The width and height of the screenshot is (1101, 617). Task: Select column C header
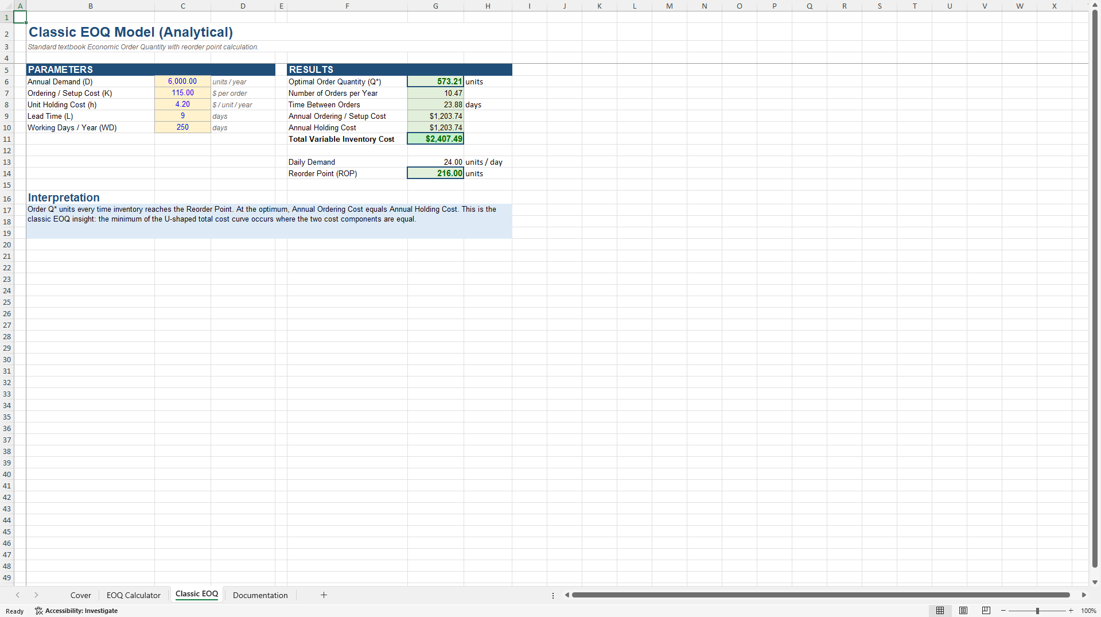[x=182, y=6]
